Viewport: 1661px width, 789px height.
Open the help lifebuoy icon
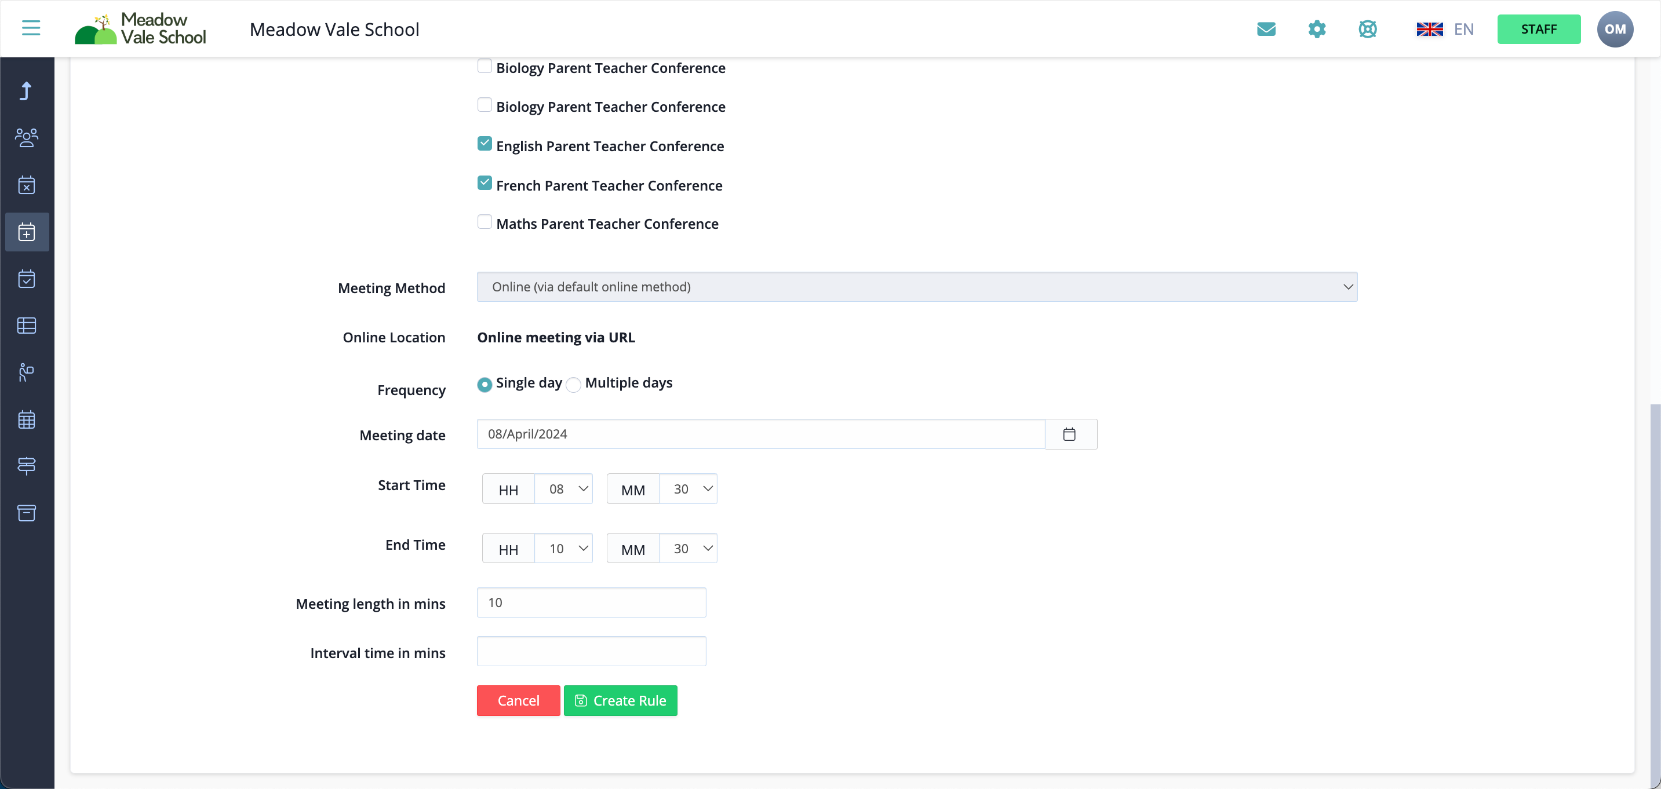point(1367,29)
